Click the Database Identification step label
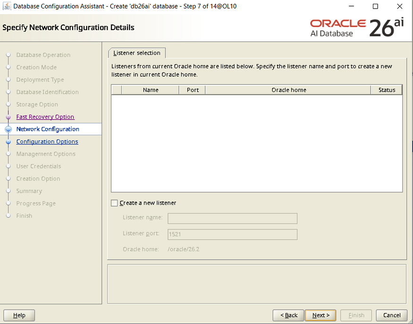This screenshot has width=413, height=324. (x=47, y=92)
